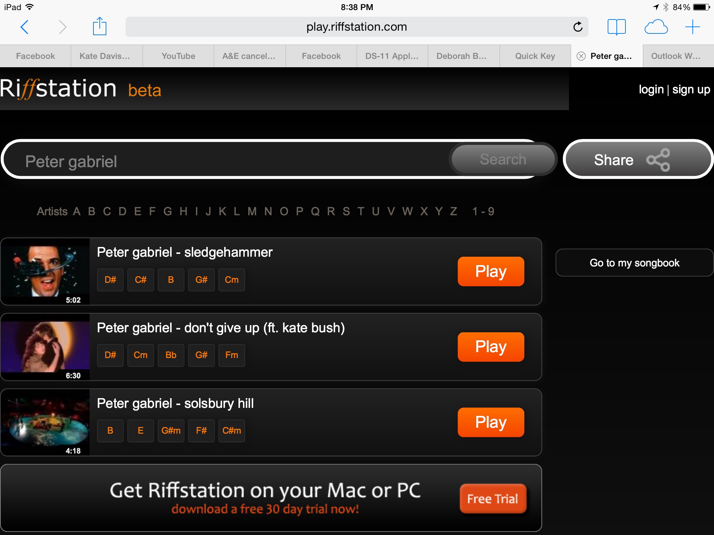Click the sign up link
This screenshot has width=714, height=535.
tap(691, 90)
